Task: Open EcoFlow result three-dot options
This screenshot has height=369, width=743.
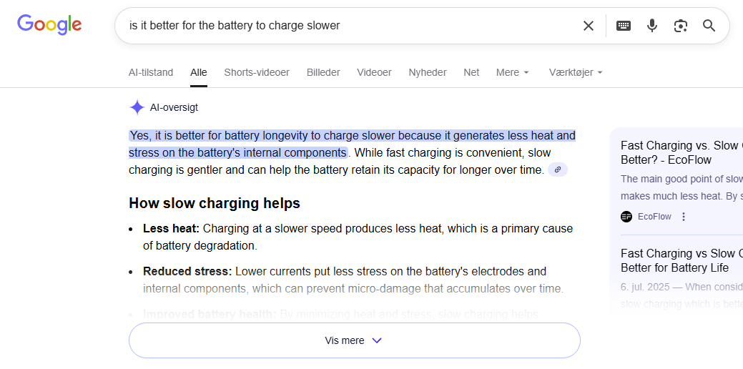Action: (x=684, y=217)
